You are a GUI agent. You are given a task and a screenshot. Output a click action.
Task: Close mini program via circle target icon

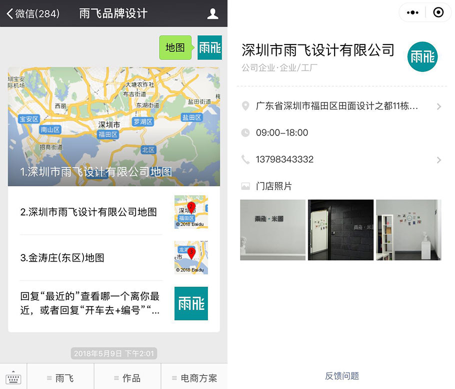point(438,12)
